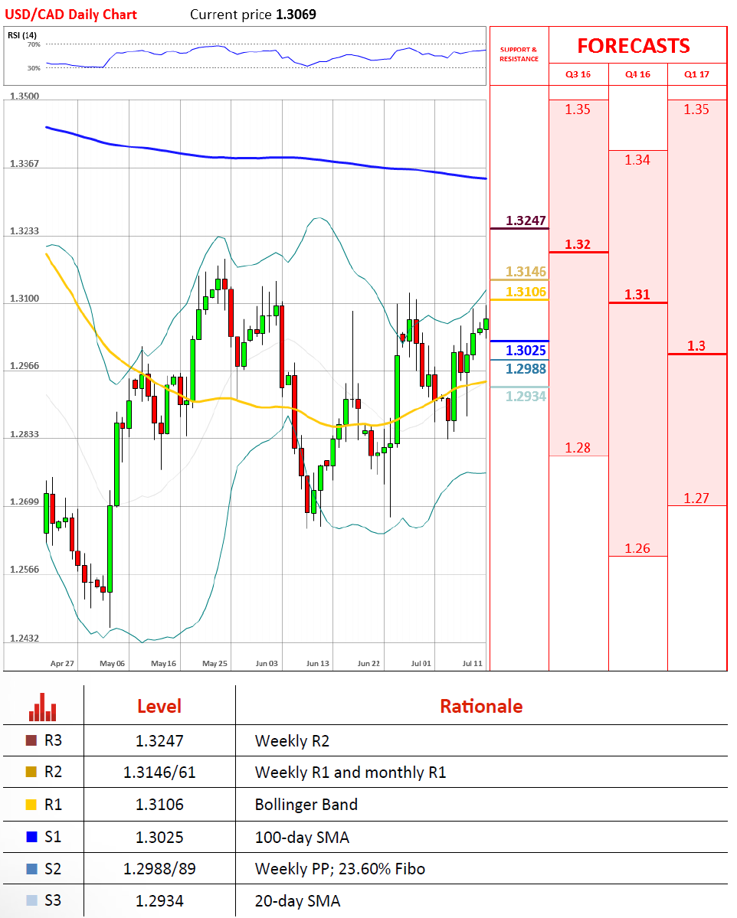Click the 1.2566 price axis label
The image size is (737, 918).
(25, 570)
